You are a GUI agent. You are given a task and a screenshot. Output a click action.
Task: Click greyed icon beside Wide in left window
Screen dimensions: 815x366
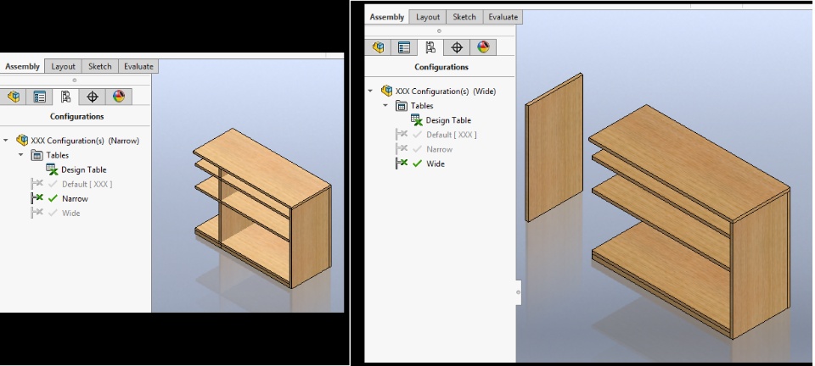pos(37,213)
